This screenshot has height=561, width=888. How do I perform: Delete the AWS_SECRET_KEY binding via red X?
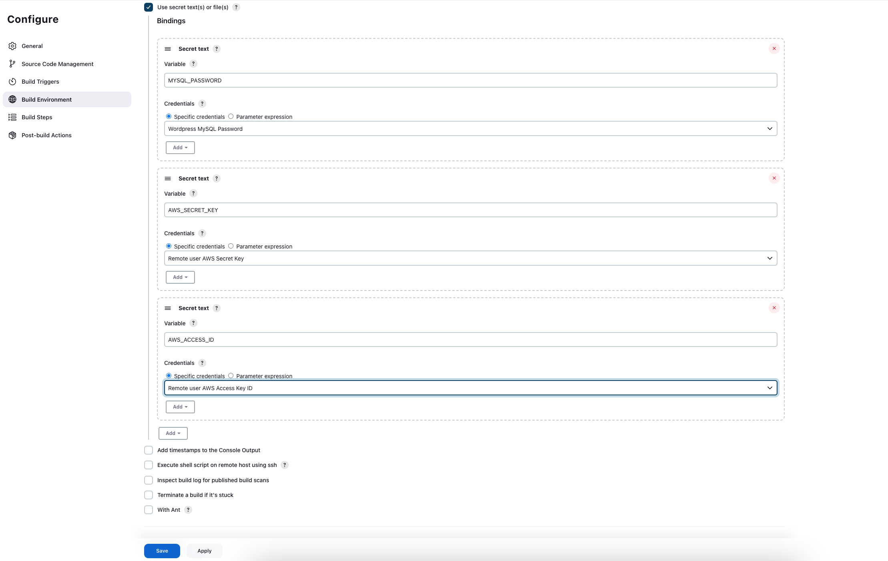774,178
